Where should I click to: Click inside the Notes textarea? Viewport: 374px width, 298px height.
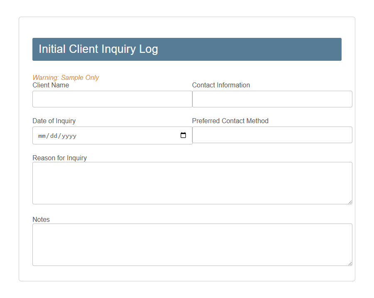(192, 243)
